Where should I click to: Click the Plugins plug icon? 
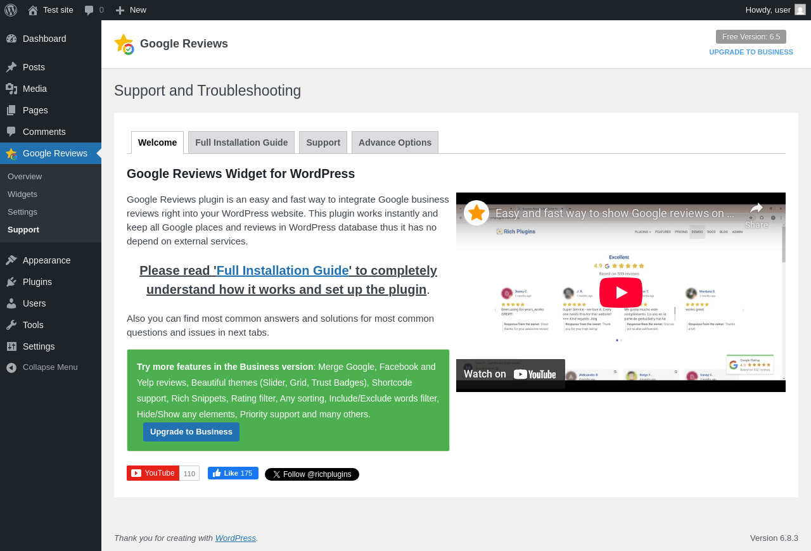pos(11,282)
